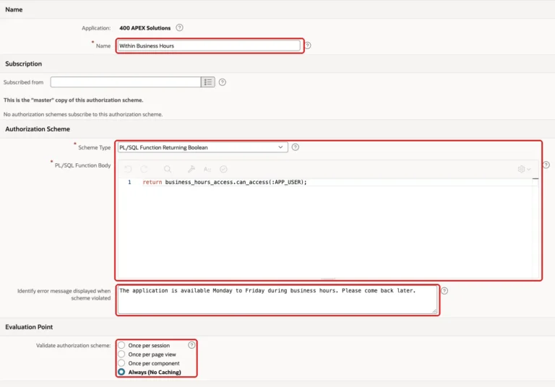Open help for Validate authorization scheme
Viewport: 555px width, 387px height.
click(x=192, y=345)
